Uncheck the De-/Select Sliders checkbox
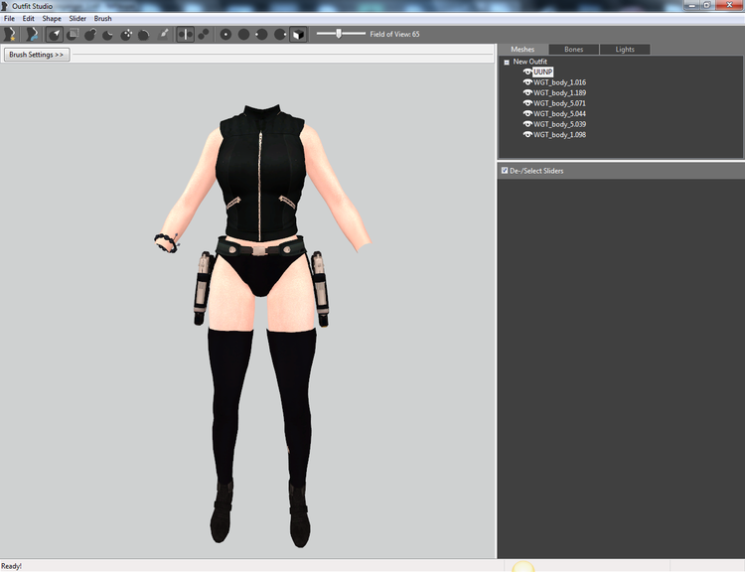 pos(505,170)
